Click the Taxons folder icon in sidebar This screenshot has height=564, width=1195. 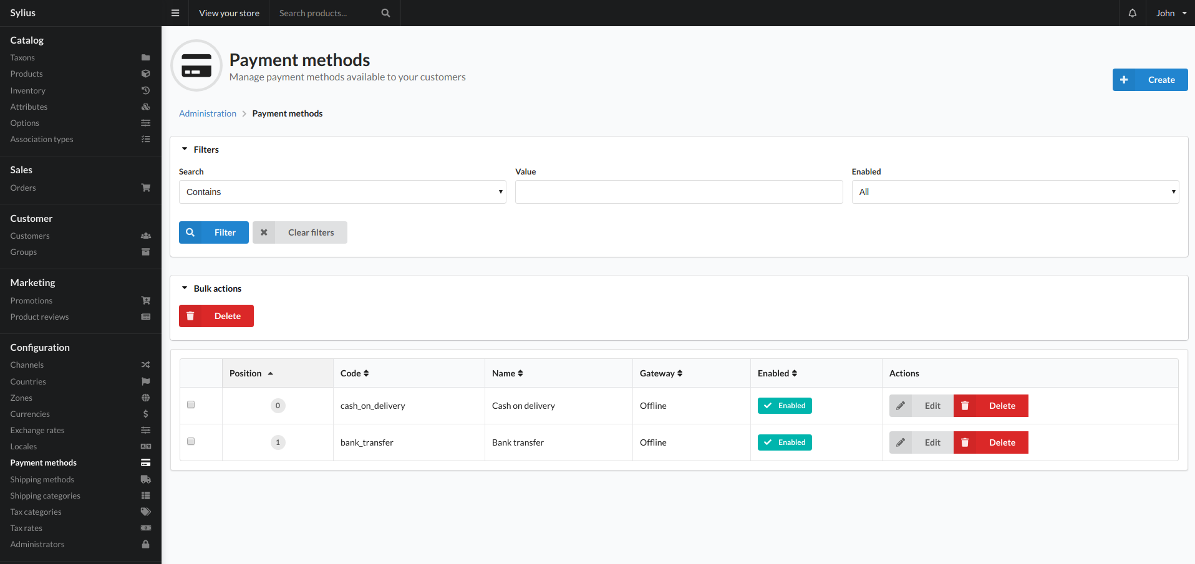tap(145, 57)
